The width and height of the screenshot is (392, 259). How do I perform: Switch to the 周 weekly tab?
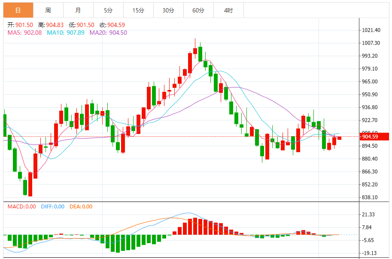pyautogui.click(x=48, y=10)
